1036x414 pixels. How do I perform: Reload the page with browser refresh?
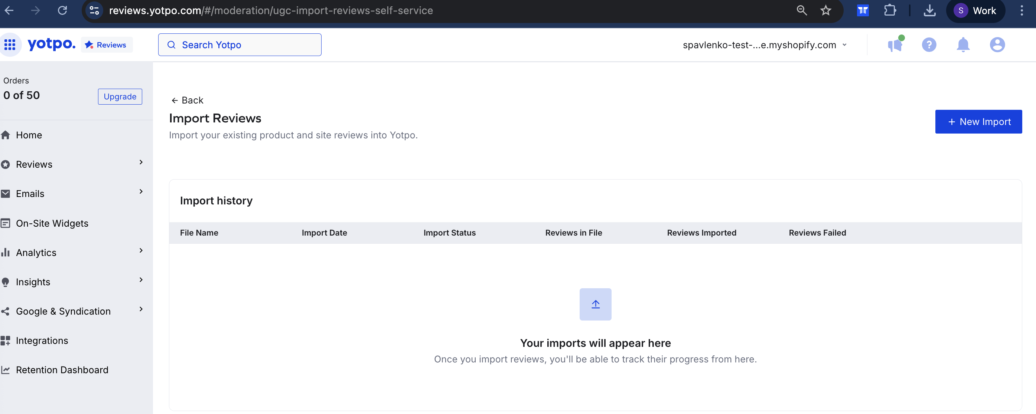(62, 10)
